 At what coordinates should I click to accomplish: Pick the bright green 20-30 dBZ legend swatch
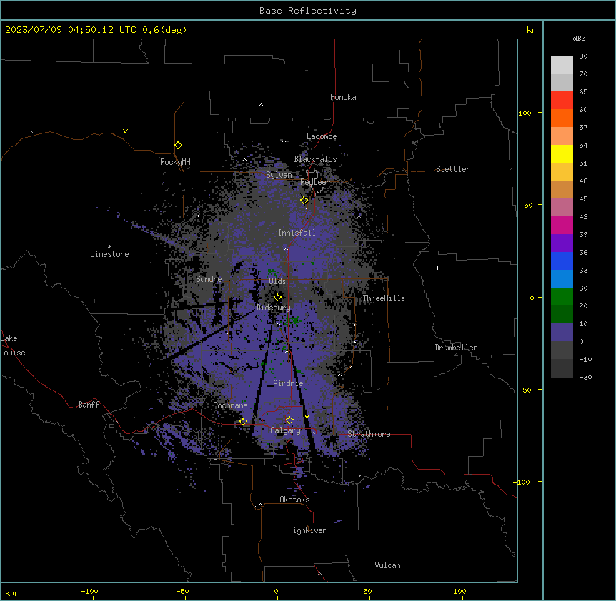point(562,297)
